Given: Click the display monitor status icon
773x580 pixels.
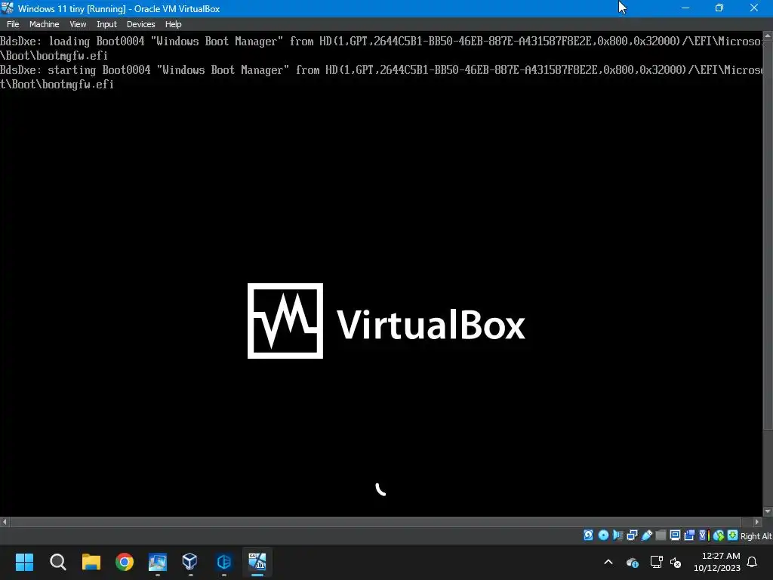Looking at the screenshot, I should coord(675,535).
